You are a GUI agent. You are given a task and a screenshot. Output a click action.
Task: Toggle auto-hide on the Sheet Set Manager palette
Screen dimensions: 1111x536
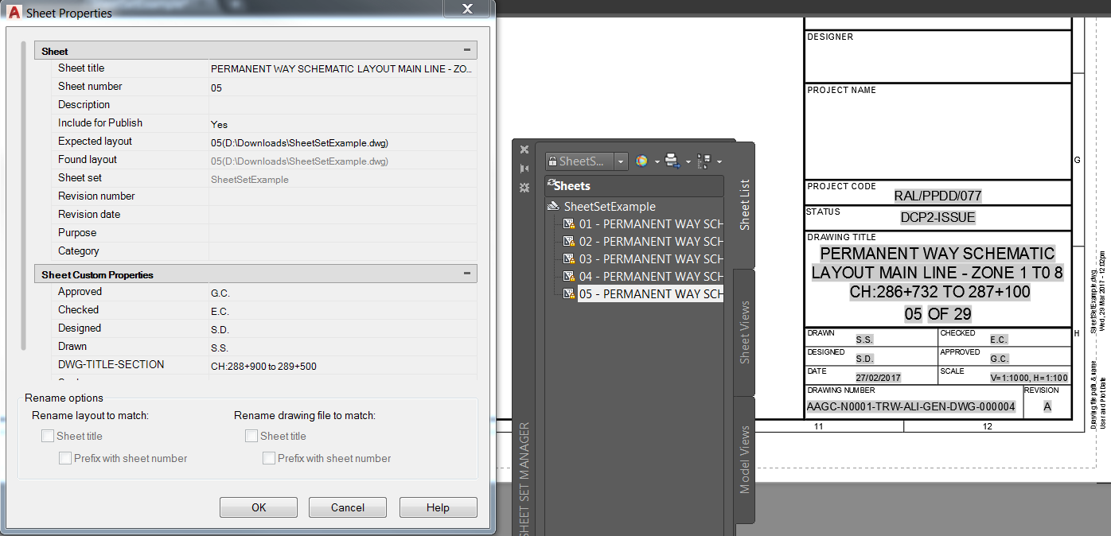pyautogui.click(x=525, y=169)
